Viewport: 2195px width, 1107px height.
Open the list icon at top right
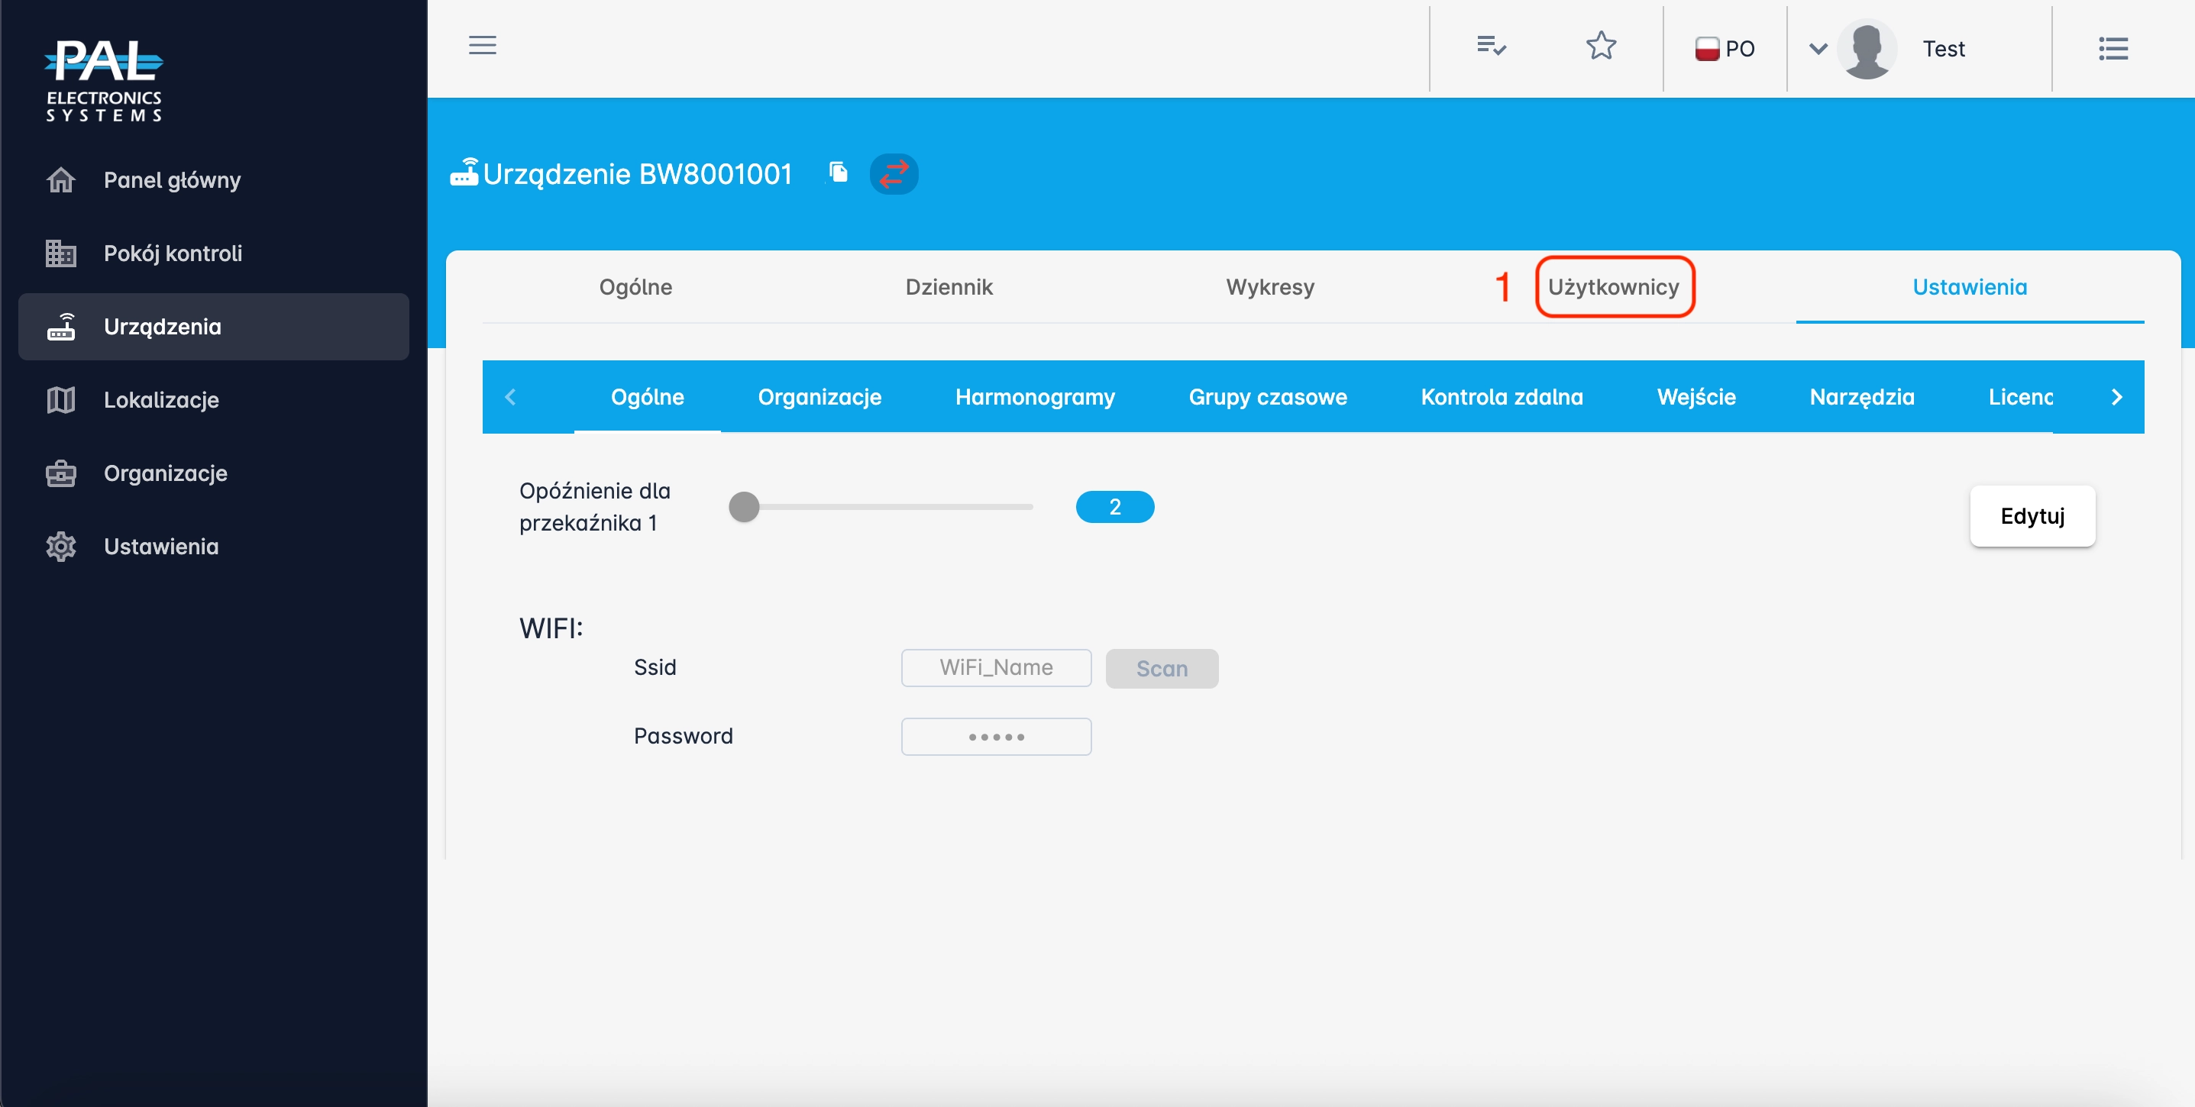(x=2113, y=49)
